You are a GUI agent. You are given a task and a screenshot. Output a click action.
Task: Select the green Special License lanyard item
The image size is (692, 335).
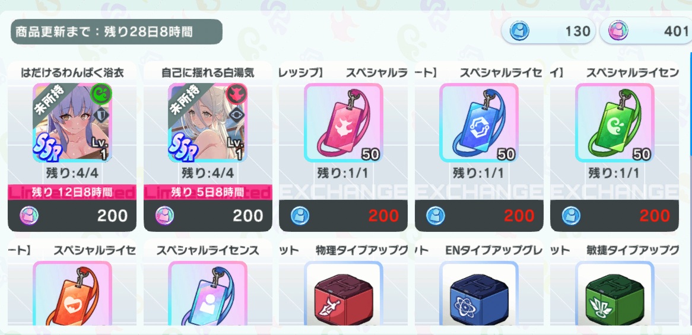coord(614,123)
